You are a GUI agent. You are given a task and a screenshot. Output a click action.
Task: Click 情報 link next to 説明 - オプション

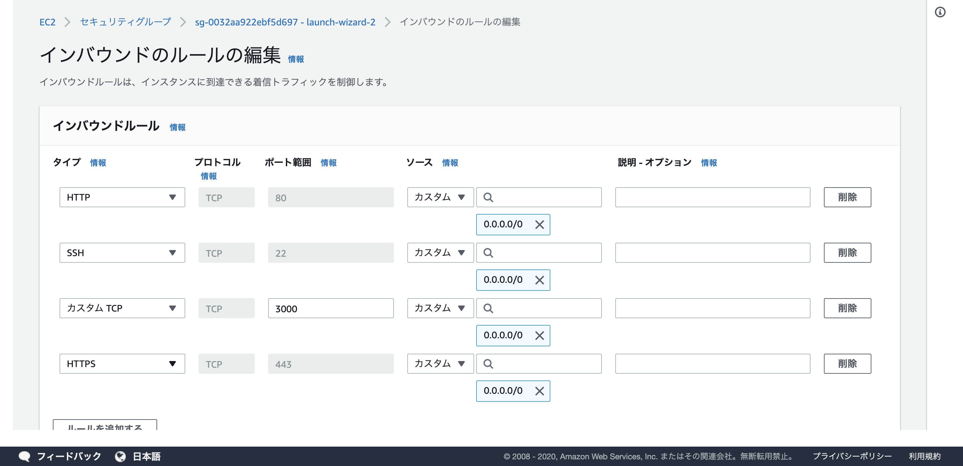point(709,163)
